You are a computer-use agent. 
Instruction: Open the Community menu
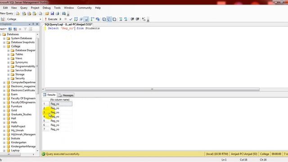pyautogui.click(x=84, y=8)
